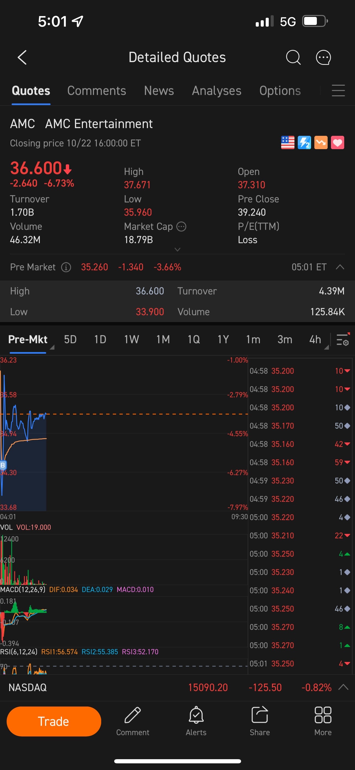Tap the VOL indicator label
The width and height of the screenshot is (355, 770).
6,527
